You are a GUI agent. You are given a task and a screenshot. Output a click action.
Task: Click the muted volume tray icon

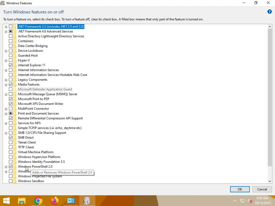click(x=250, y=201)
